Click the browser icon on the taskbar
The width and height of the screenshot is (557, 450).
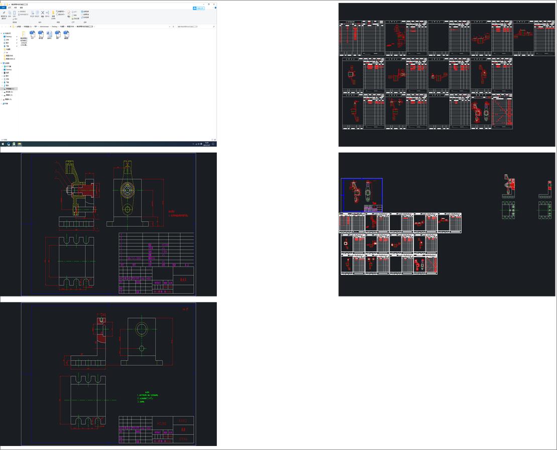9,144
